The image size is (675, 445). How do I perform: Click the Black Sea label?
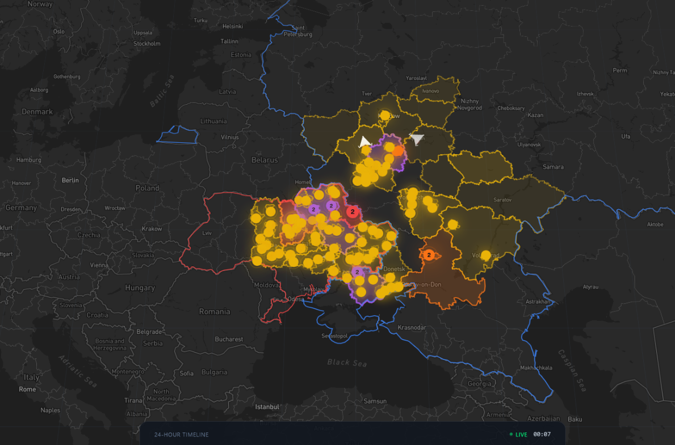(x=347, y=363)
